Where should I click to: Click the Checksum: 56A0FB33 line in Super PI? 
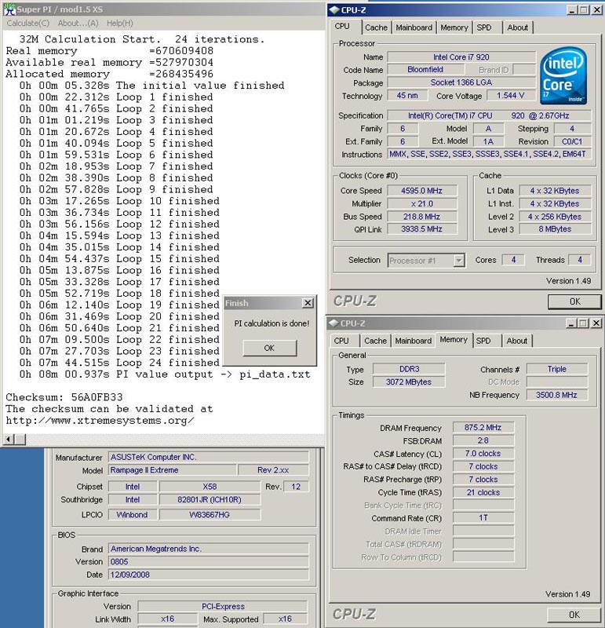click(x=64, y=397)
